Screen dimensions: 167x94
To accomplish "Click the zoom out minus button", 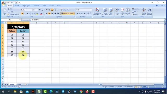I will [148, 87].
